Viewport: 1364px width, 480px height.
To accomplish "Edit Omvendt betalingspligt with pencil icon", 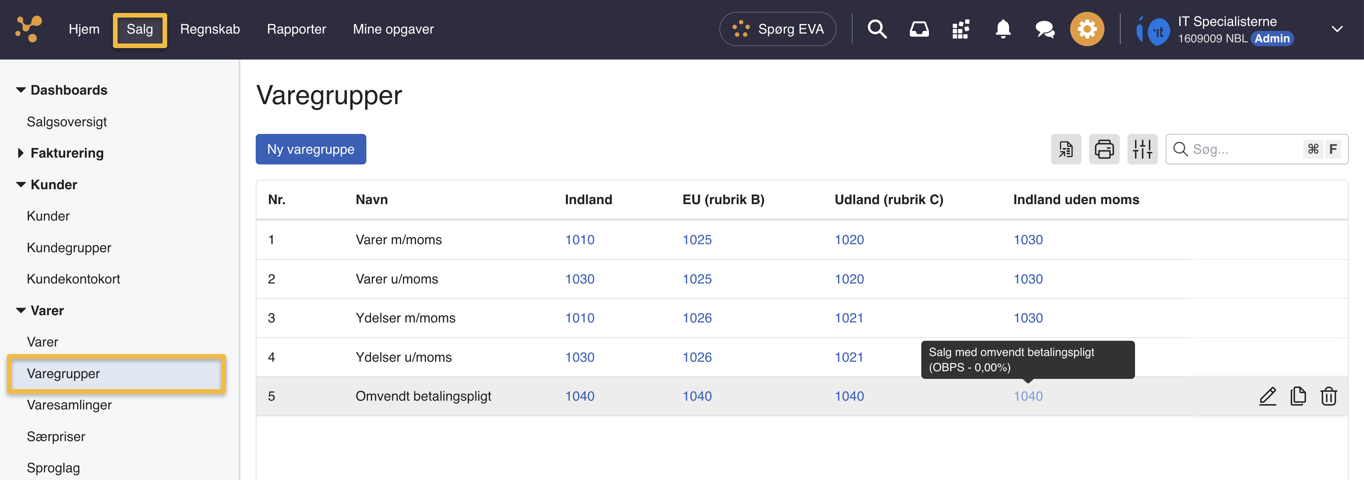I will click(1267, 396).
